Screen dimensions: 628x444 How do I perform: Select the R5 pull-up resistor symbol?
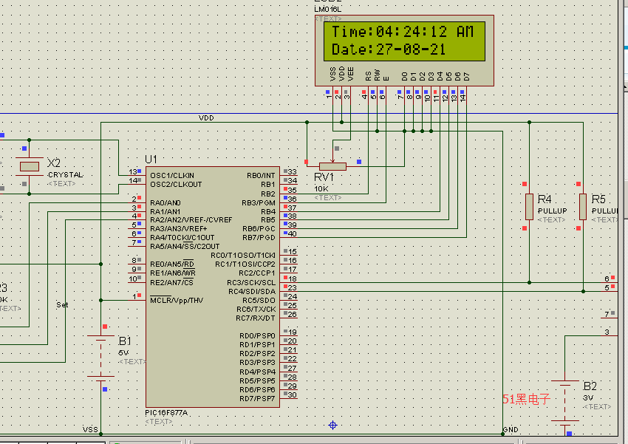pos(583,207)
